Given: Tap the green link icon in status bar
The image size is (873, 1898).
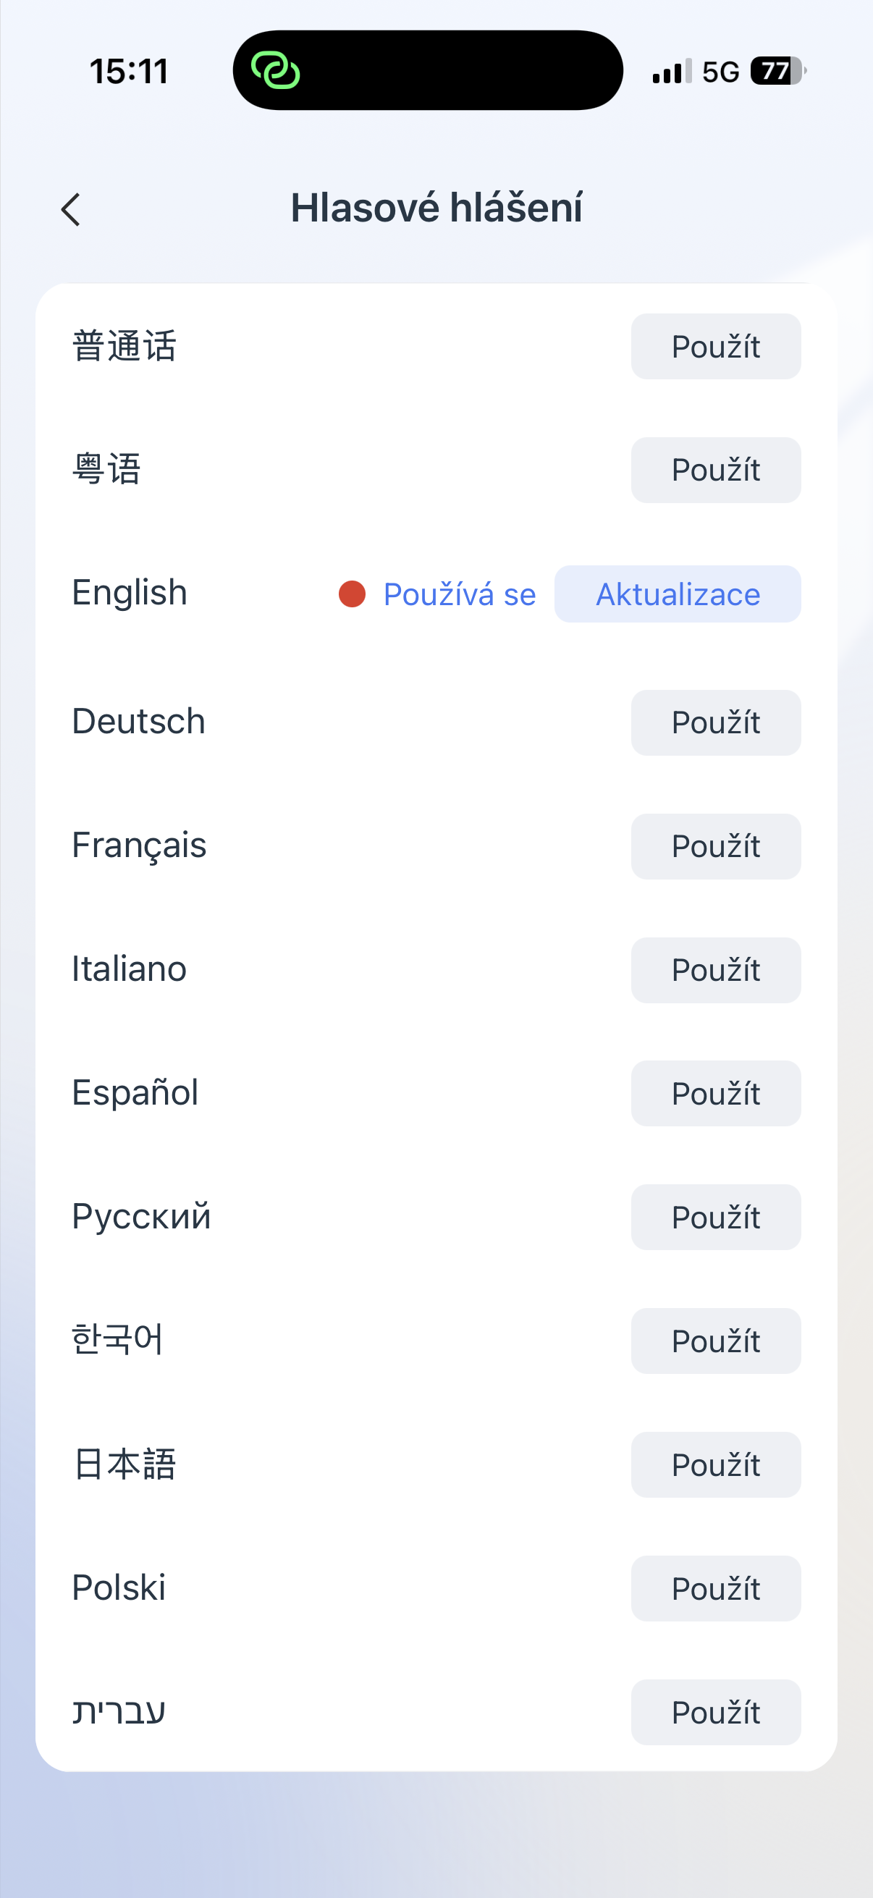Looking at the screenshot, I should (x=276, y=71).
